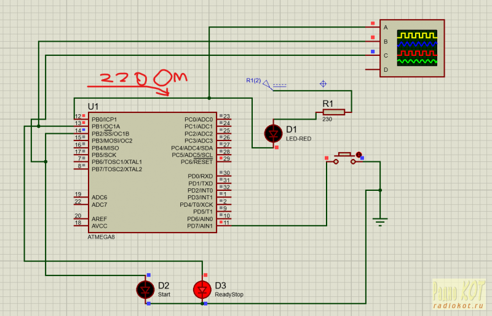The image size is (492, 316).
Task: Click the R1 resistor body
Action: (333, 112)
